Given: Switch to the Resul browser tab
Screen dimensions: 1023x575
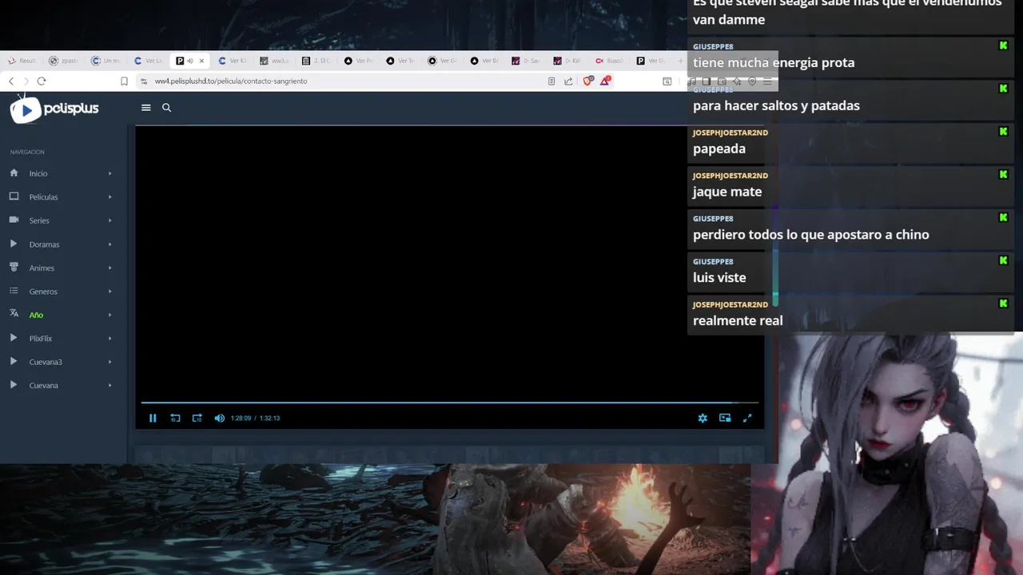Looking at the screenshot, I should [22, 61].
